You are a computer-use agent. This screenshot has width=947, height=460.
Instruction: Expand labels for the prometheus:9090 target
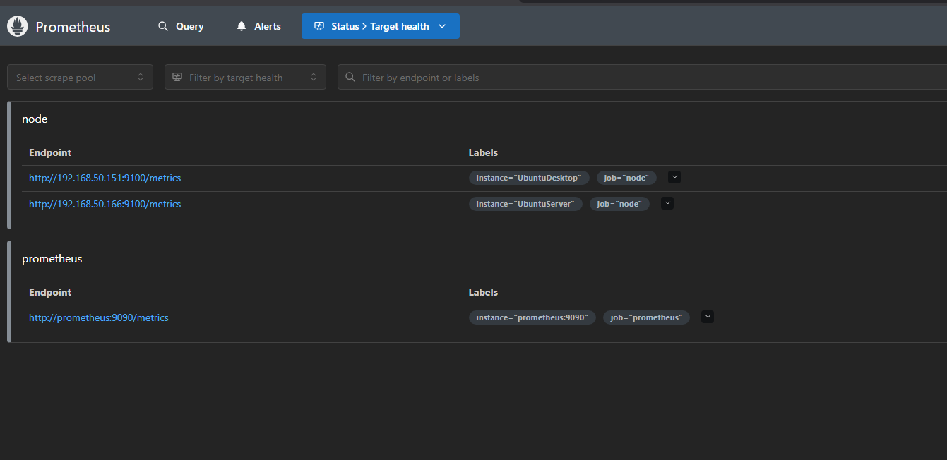pos(708,317)
